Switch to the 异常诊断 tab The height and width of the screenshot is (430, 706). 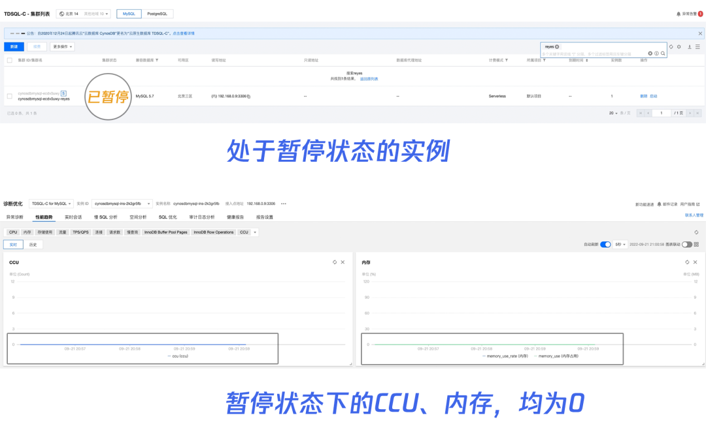pyautogui.click(x=15, y=217)
